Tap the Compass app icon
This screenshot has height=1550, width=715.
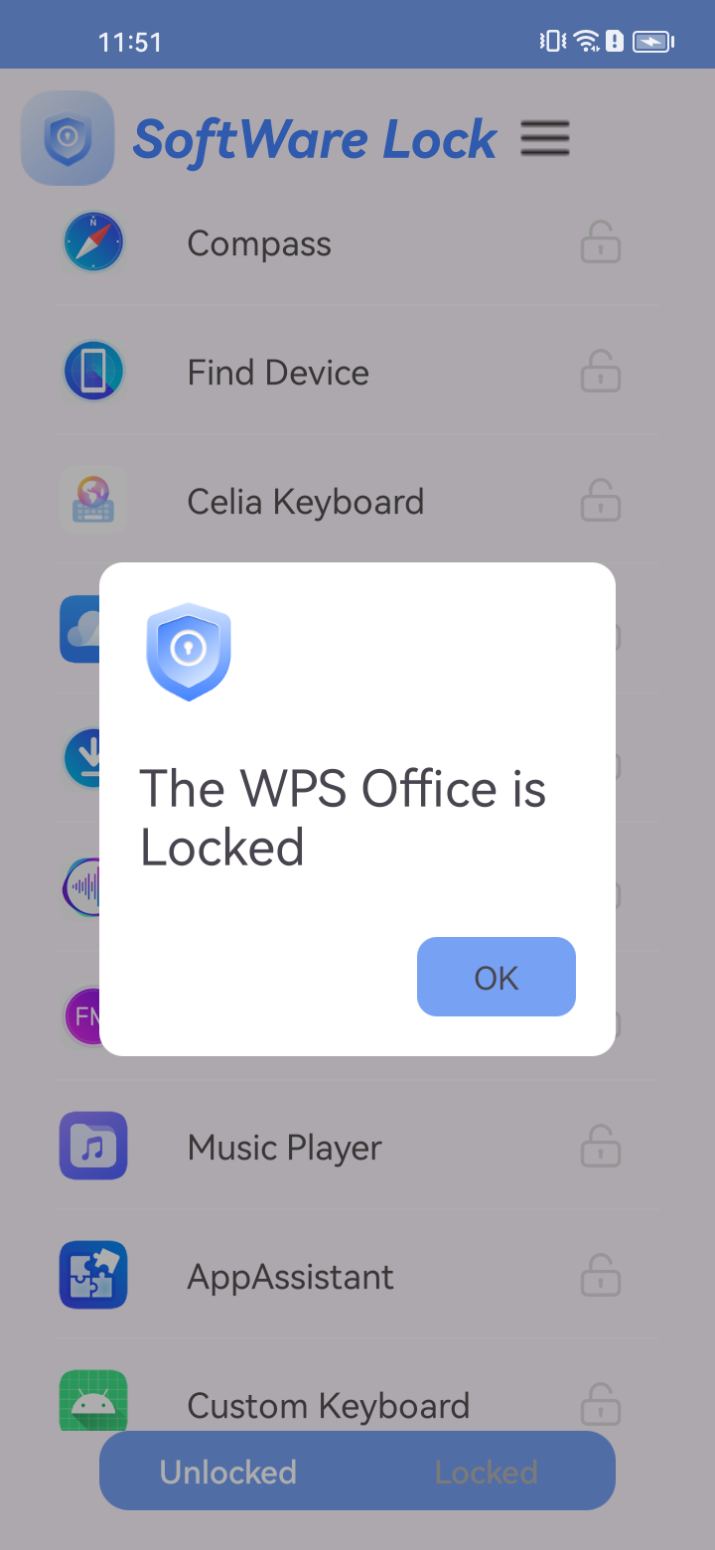(x=93, y=243)
